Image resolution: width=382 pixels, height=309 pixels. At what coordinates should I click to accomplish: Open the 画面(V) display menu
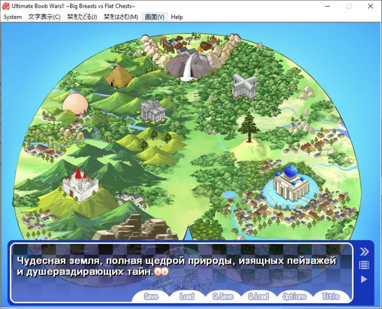click(154, 17)
